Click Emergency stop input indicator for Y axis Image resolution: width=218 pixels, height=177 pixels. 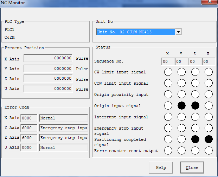[181, 128]
